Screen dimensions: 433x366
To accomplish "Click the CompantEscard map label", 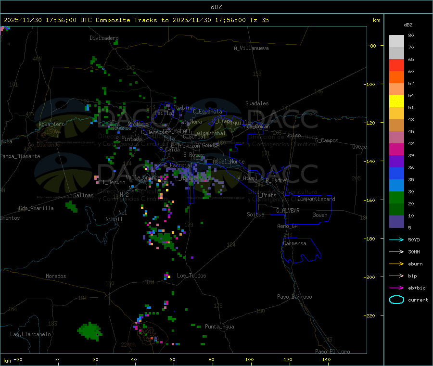I will tap(316, 199).
